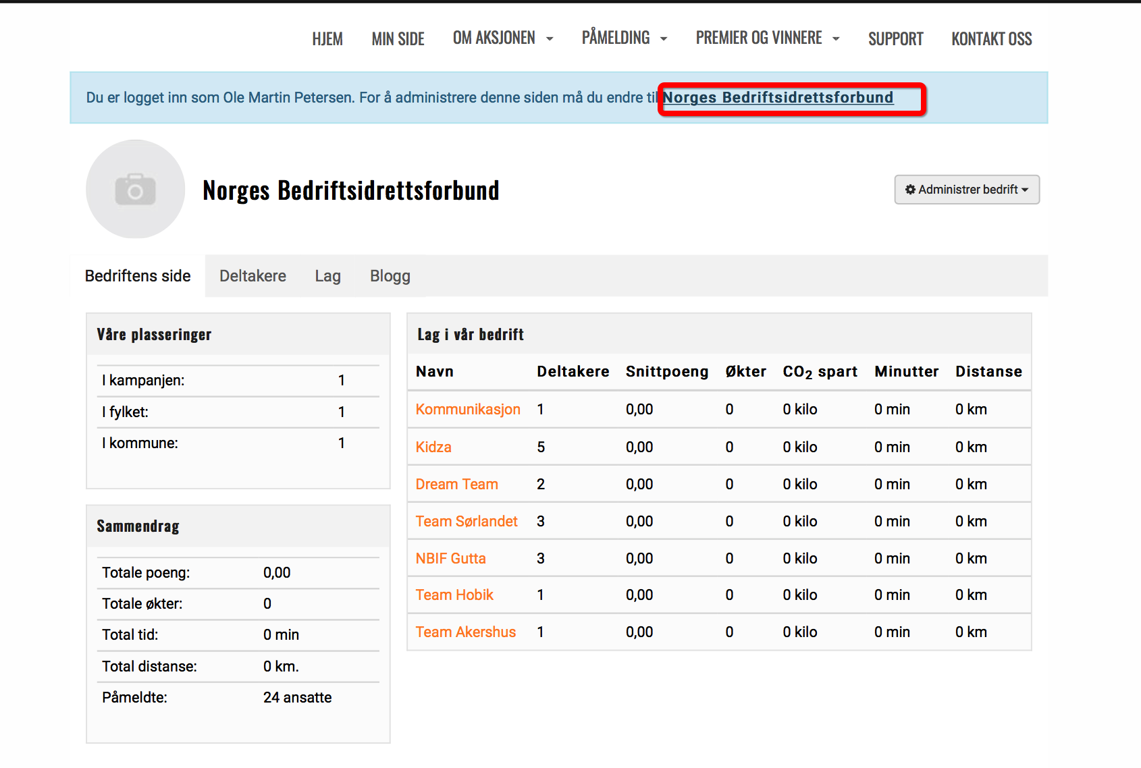Click the Økter column header
The height and width of the screenshot is (768, 1141).
pos(746,372)
